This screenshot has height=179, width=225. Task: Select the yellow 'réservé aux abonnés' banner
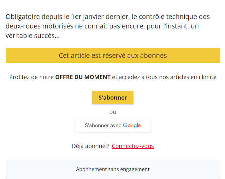tap(113, 55)
